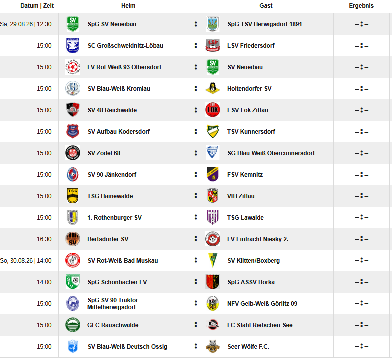Click the SpG SV Neueibau club crest
Viewport: 392px width, 362px height.
pos(73,24)
